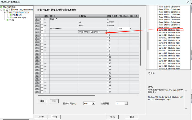The height and width of the screenshot is (120, 192).
Task: Click the 取消 button
Action: click(x=132, y=117)
